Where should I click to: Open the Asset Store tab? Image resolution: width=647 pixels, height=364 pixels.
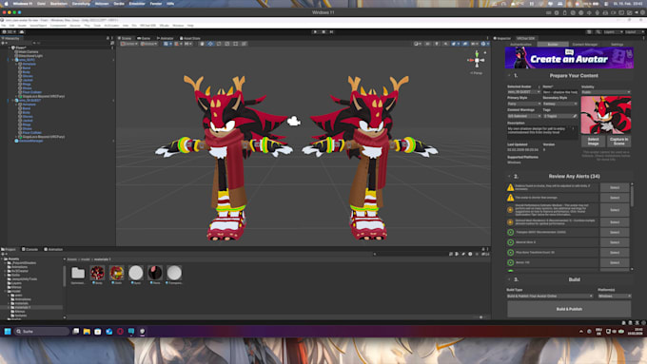point(190,38)
